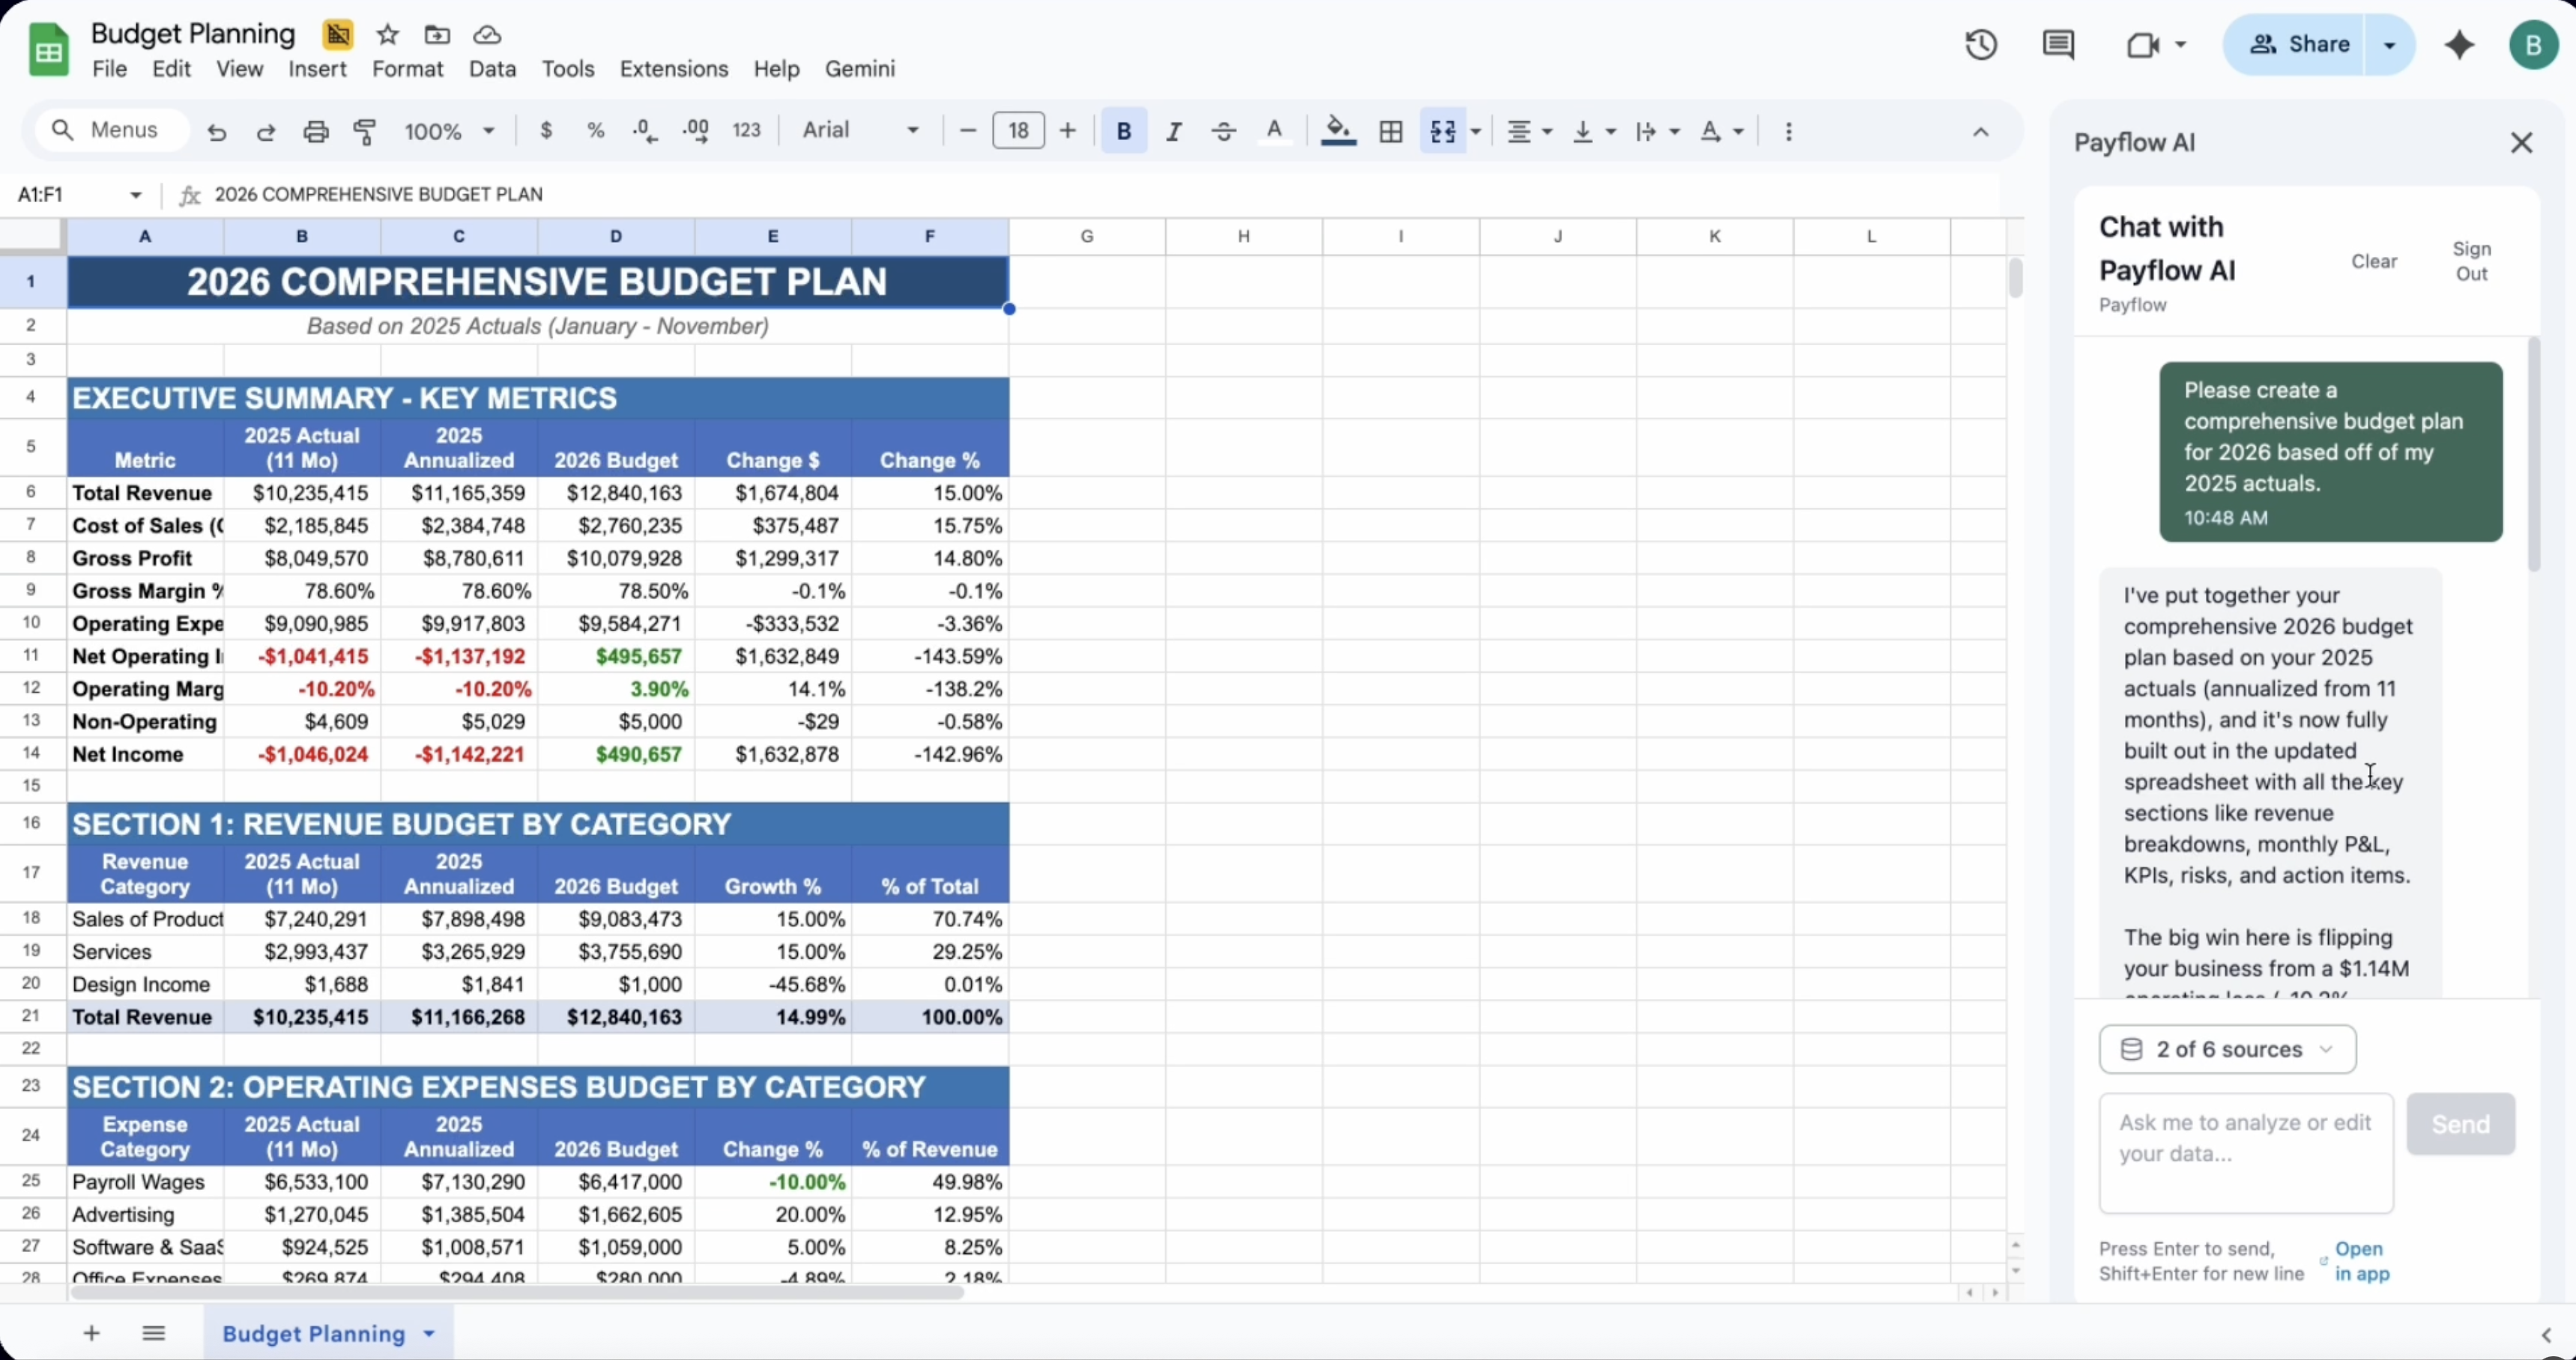Click the Print icon in toolbar
The image size is (2576, 1360).
click(x=316, y=131)
